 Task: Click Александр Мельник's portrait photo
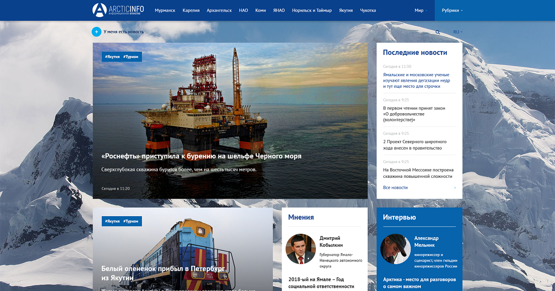click(395, 249)
